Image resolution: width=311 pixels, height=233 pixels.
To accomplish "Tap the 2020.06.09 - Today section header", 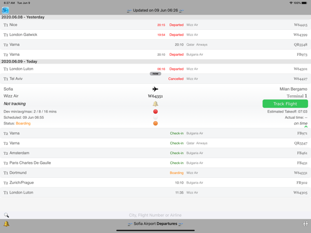I will coord(155,61).
